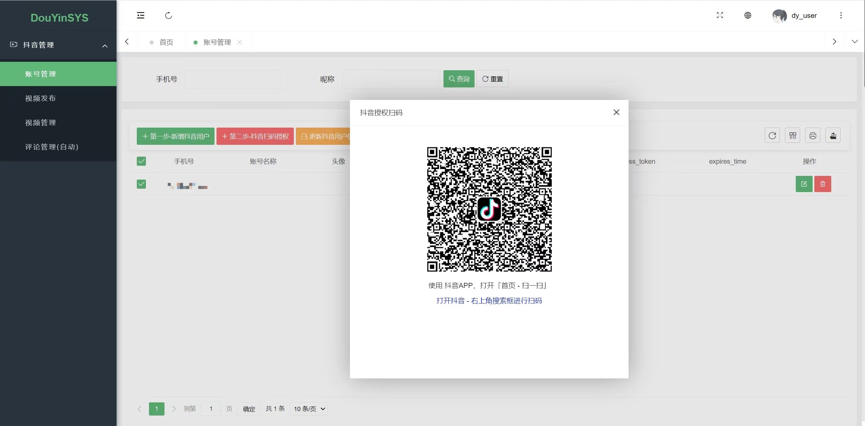
Task: Toggle the select-all header checkbox
Action: click(141, 161)
